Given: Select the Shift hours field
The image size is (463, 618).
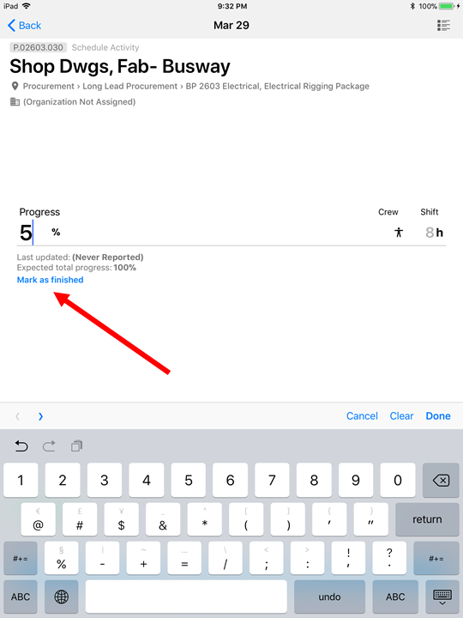Looking at the screenshot, I should [434, 232].
